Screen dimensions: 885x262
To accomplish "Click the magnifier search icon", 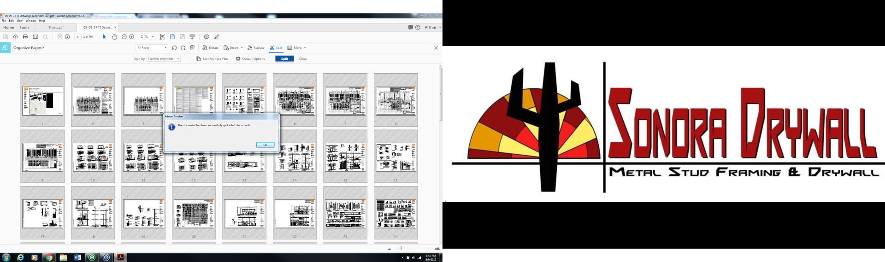I will click(x=45, y=37).
